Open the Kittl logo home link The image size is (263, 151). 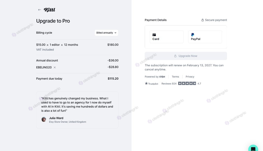tap(50, 10)
